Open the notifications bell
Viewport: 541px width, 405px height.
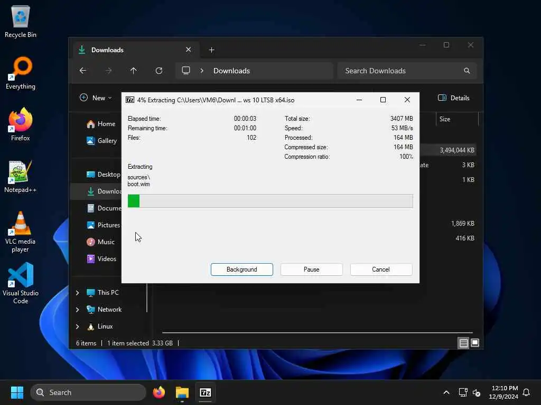click(527, 392)
